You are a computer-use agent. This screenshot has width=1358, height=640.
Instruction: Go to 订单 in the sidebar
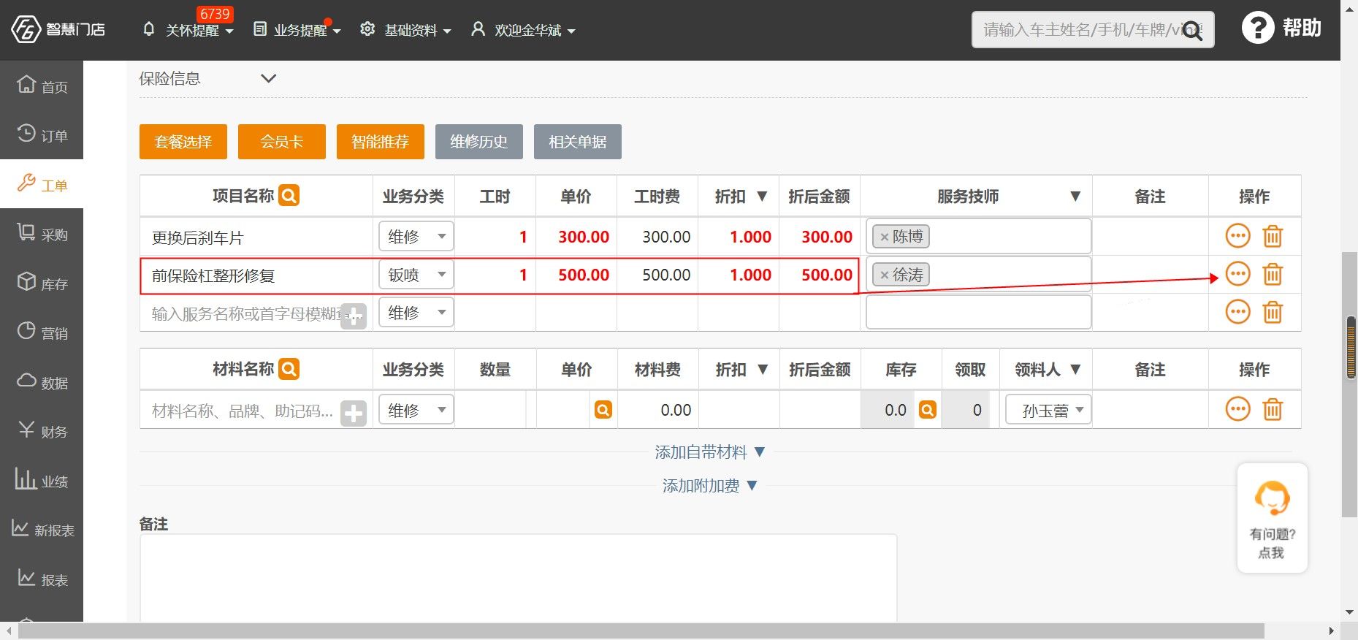[x=42, y=134]
